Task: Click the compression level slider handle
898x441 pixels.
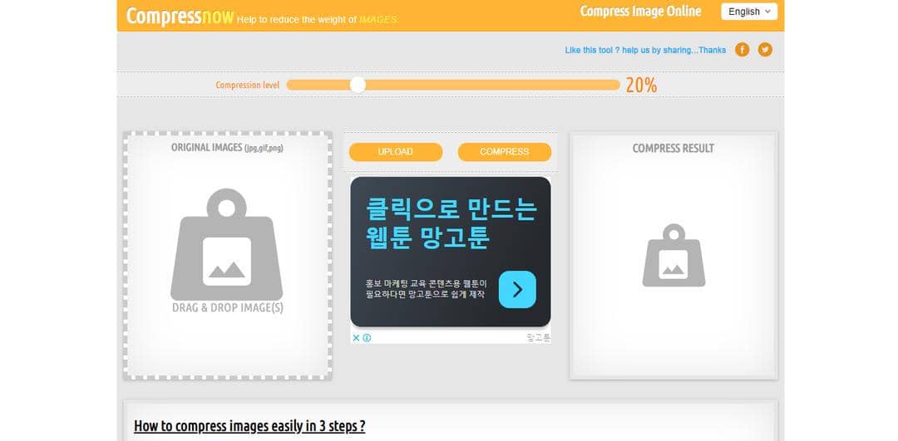Action: pos(358,86)
